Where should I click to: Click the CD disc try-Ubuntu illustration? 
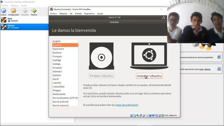tap(101, 56)
